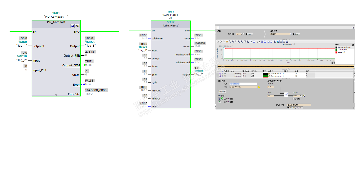This screenshot has width=358, height=173.
Task: Click the omega pin on LSim_PT2osc
Action: tap(155, 58)
